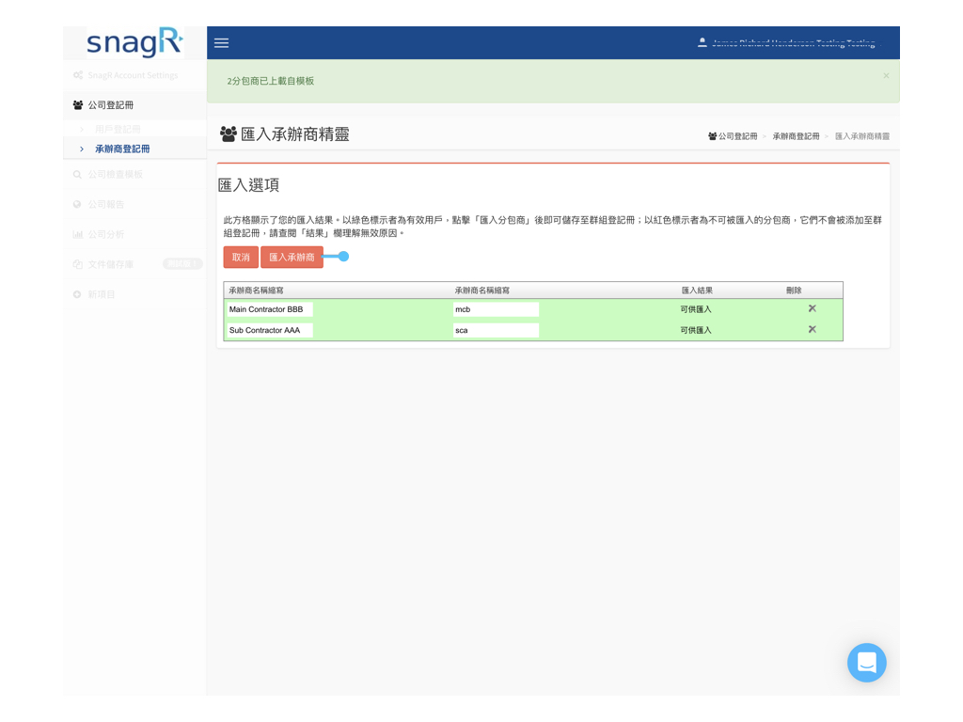
Task: Click the snagR logo
Action: 134,42
